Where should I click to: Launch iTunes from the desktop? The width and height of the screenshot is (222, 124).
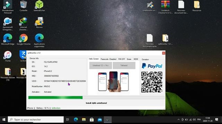[8, 56]
